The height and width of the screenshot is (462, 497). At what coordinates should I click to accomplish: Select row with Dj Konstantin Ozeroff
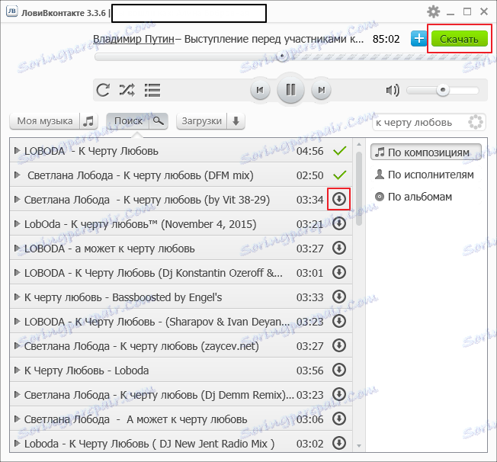point(181,273)
